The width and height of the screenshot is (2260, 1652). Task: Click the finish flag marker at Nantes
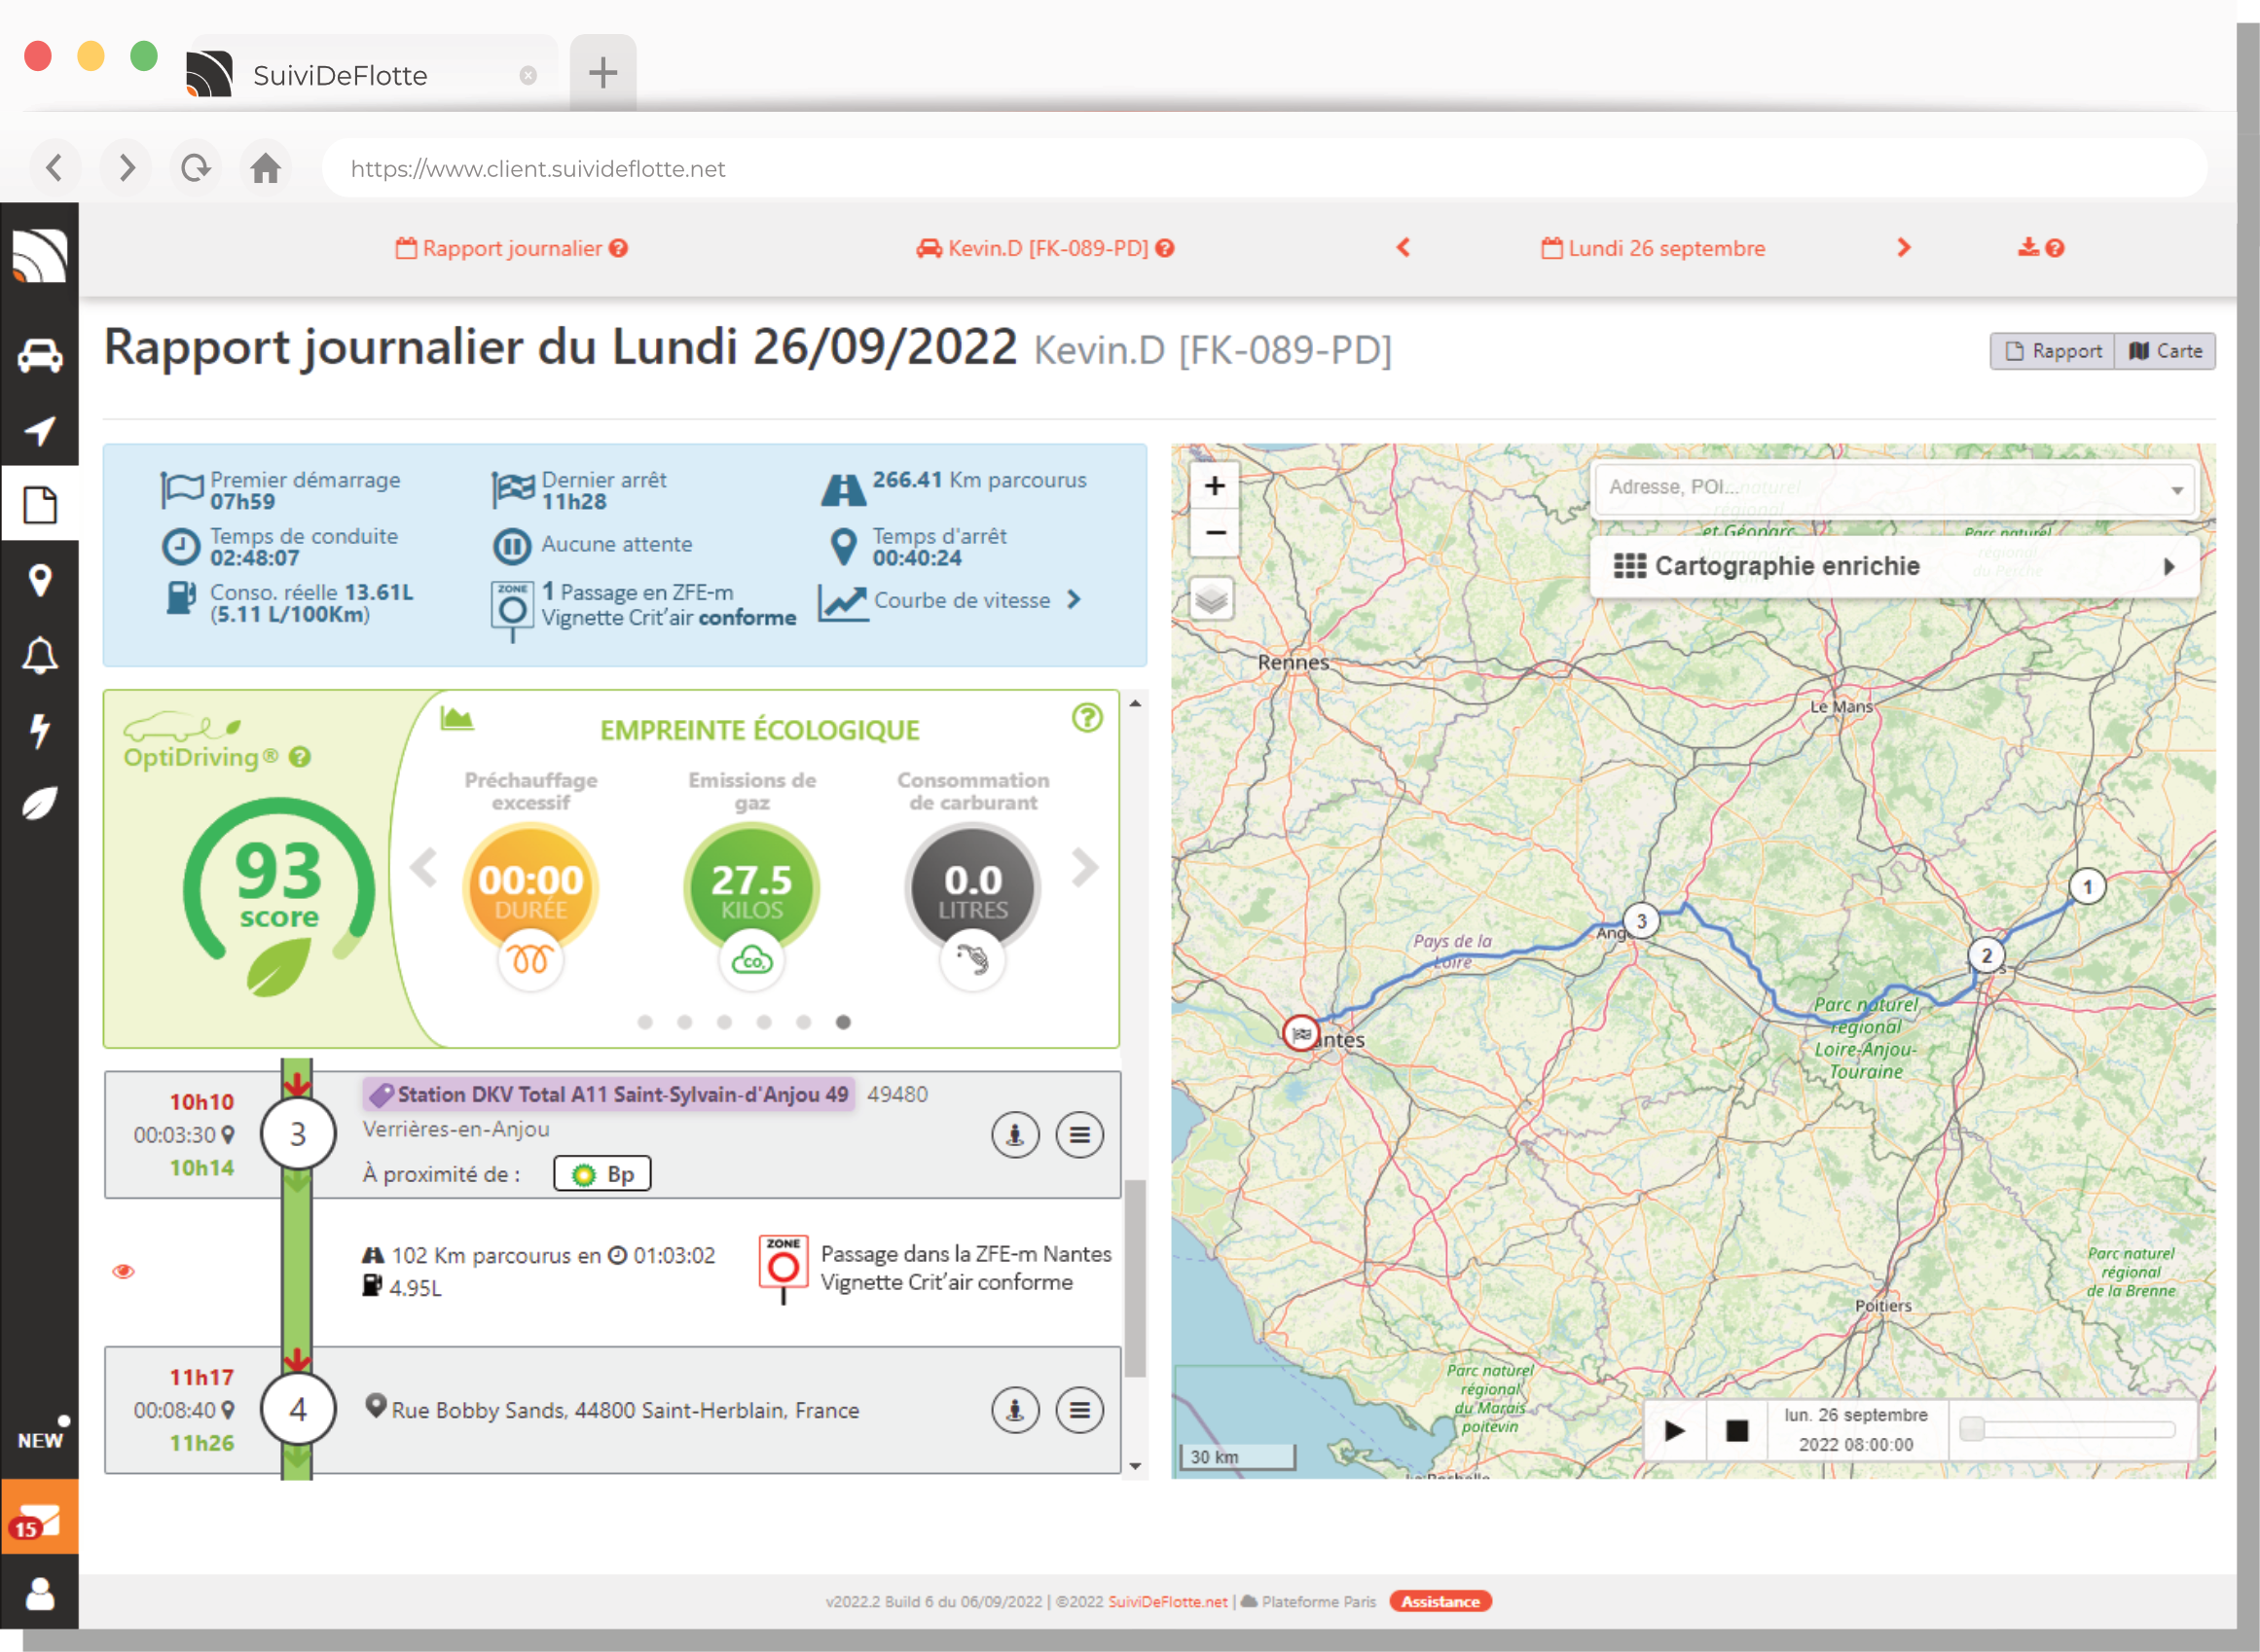[1300, 1034]
